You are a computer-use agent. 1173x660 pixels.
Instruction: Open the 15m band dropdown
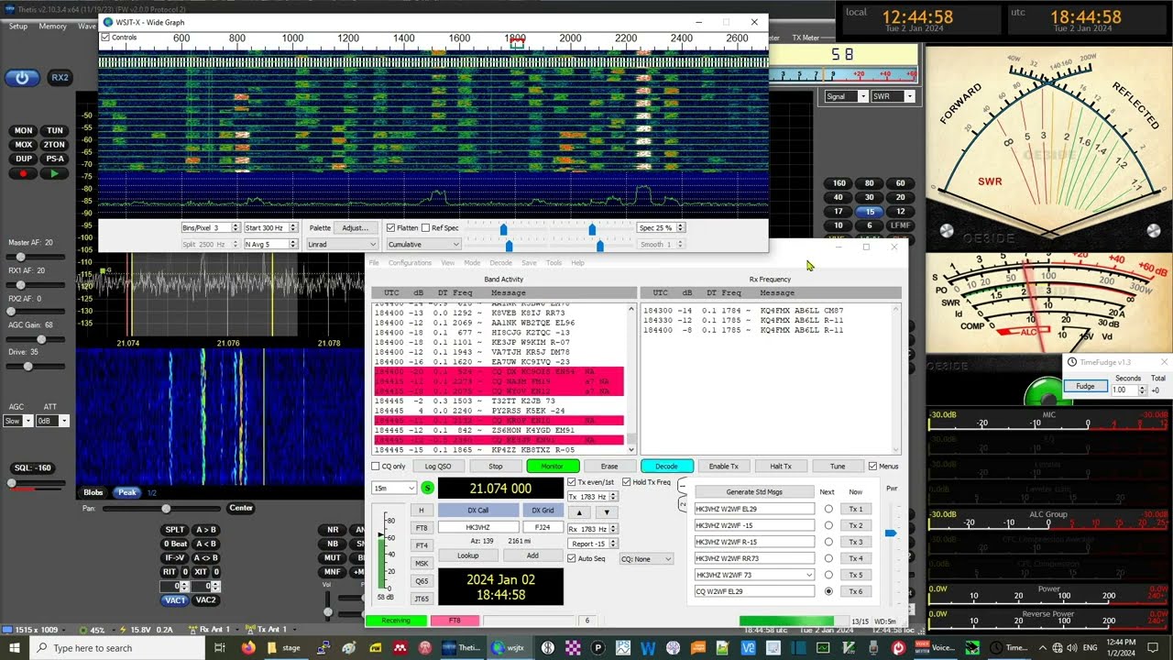point(393,488)
